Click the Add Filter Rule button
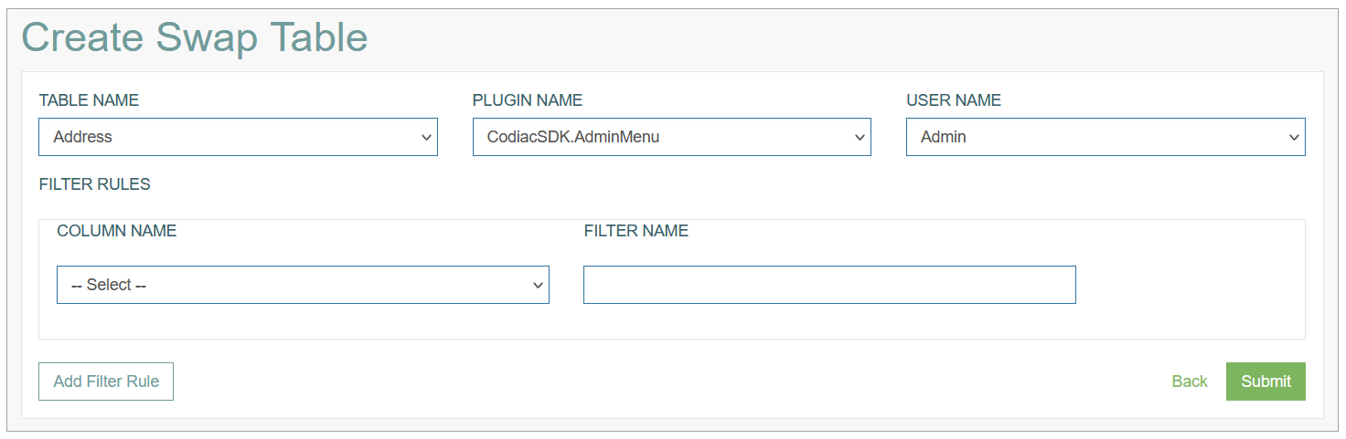This screenshot has height=439, width=1346. (106, 382)
